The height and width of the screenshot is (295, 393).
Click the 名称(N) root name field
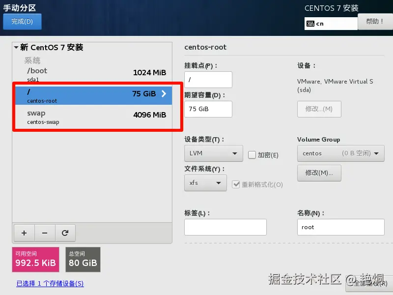(341, 227)
